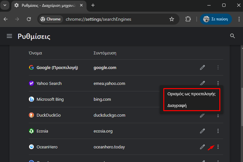Minimize the Chrome window
The image size is (243, 162).
[209, 5]
